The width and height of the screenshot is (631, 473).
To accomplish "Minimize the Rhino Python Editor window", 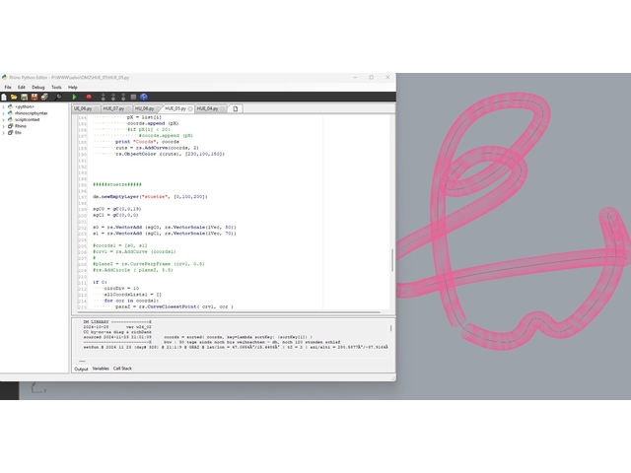I will coord(355,77).
